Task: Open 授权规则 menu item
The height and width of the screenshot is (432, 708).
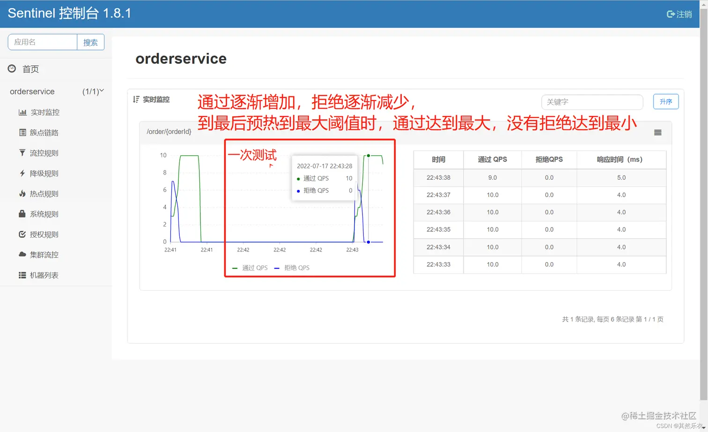Action: (44, 234)
